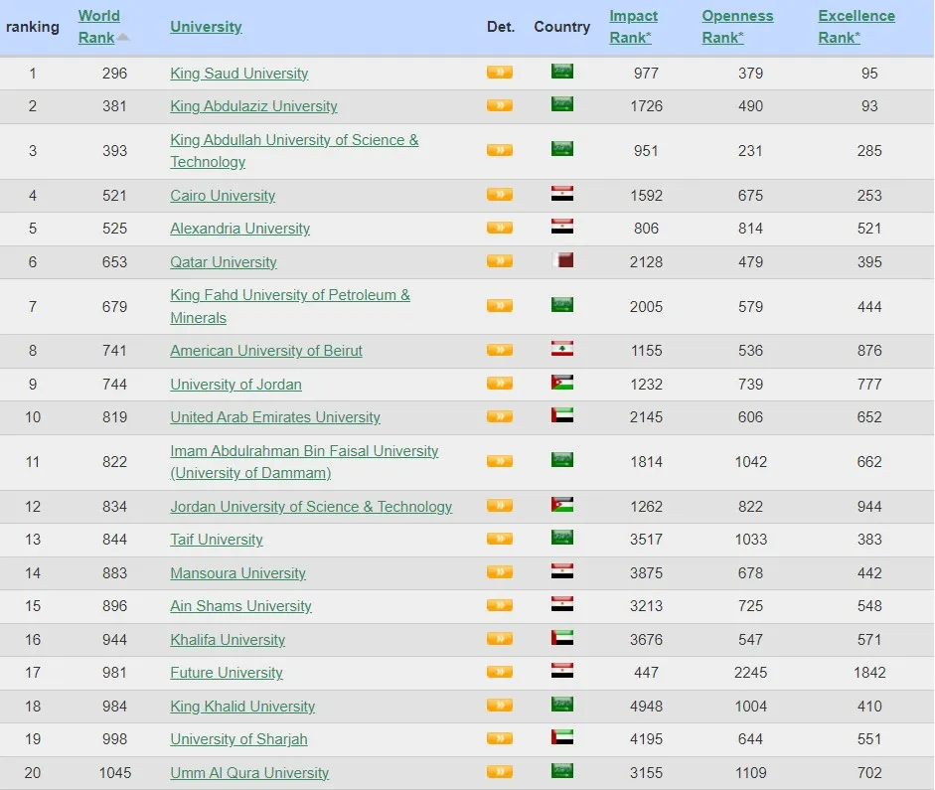Click details arrow for Taif University

point(500,539)
